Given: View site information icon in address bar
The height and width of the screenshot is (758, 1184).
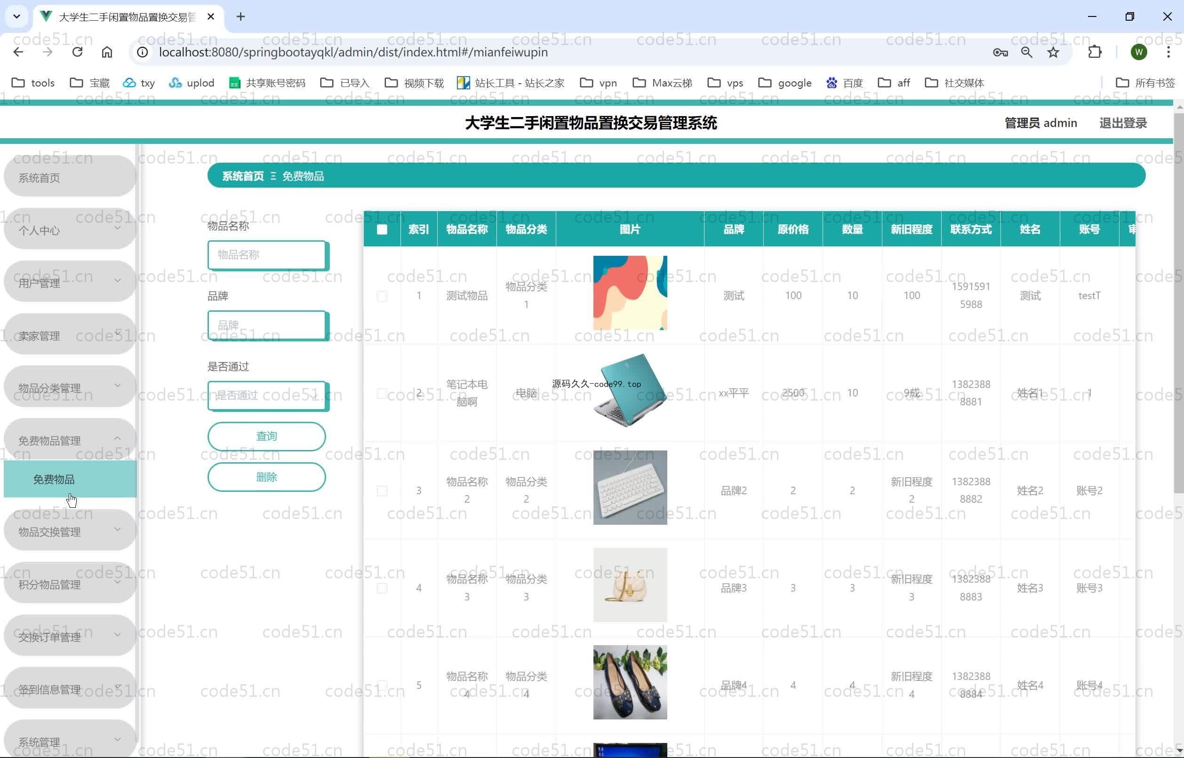Looking at the screenshot, I should [x=142, y=52].
